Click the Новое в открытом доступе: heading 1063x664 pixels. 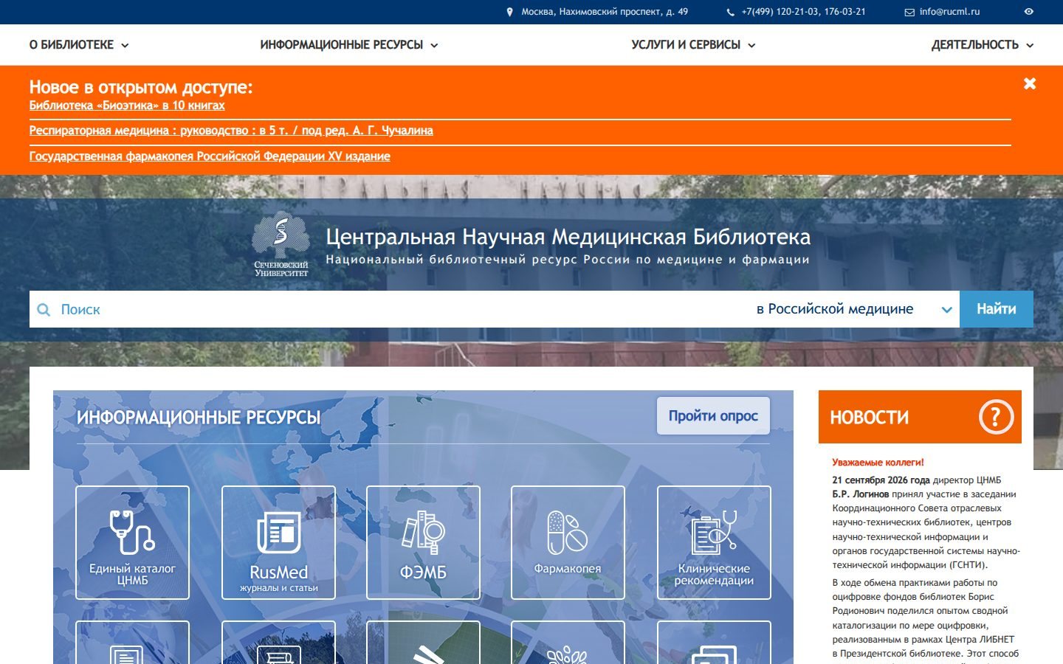coord(141,87)
